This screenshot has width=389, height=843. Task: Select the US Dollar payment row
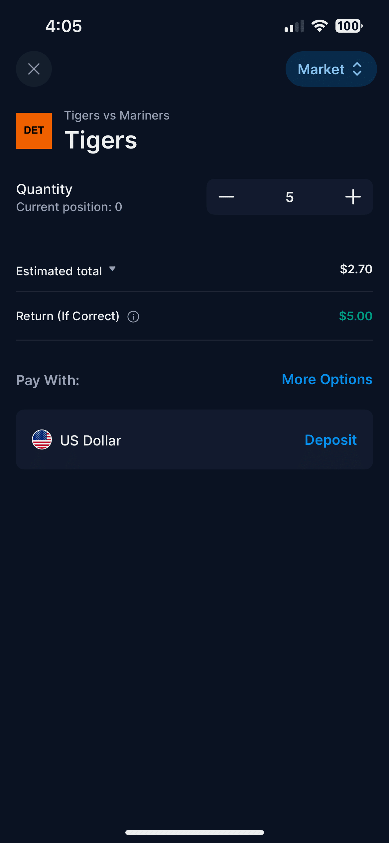coord(166,440)
